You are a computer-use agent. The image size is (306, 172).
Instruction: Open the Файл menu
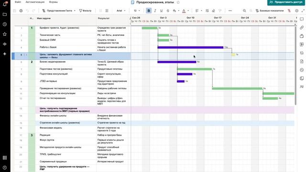(x=18, y=2)
